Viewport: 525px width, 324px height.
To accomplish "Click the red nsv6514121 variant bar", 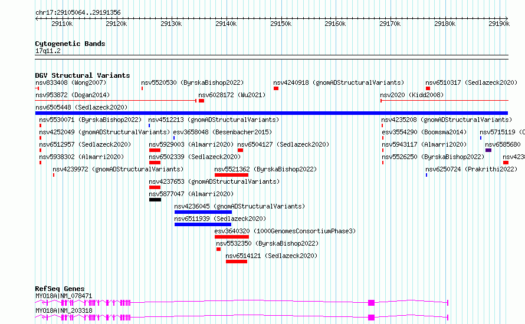I will [237, 262].
